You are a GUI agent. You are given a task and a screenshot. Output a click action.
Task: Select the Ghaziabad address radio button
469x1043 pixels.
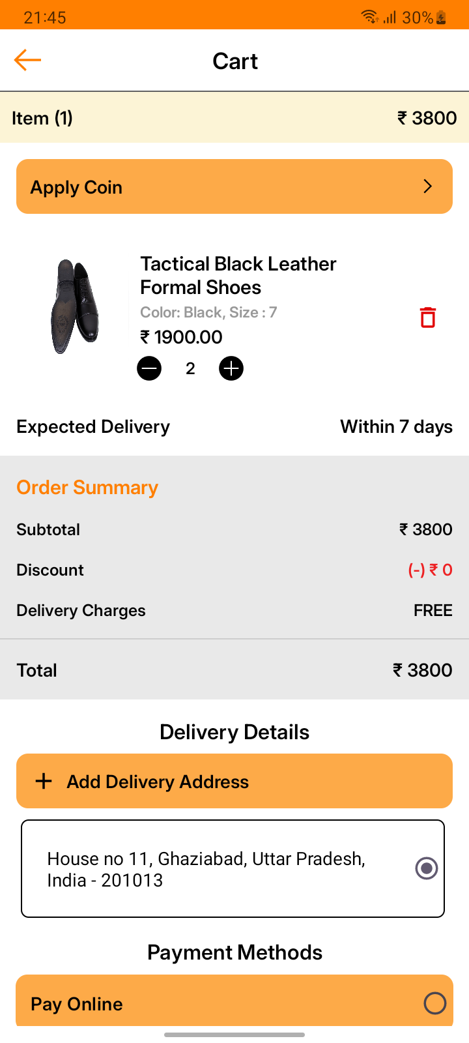click(427, 868)
